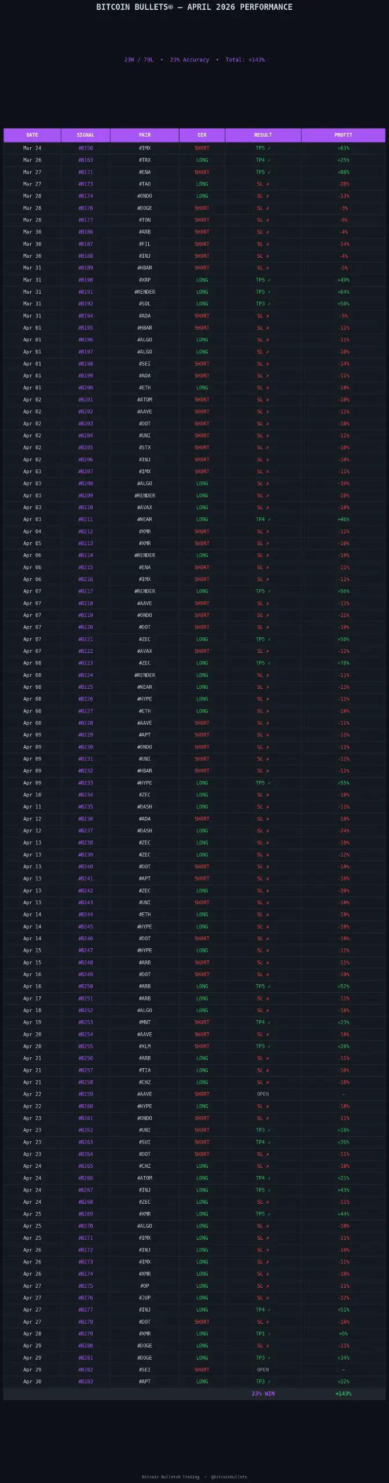The image size is (389, 1483).
Task: Click the DIR column header
Action: pos(202,135)
